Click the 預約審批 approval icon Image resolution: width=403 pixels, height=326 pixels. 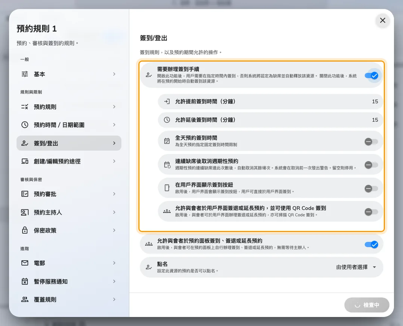coord(25,194)
